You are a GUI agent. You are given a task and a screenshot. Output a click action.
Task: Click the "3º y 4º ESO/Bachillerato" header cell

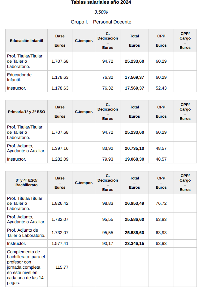click(26, 183)
